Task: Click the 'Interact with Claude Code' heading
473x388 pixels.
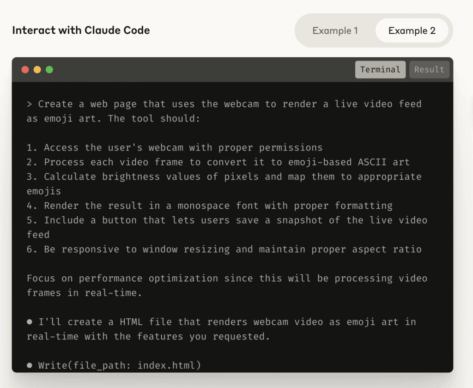Action: click(x=81, y=30)
